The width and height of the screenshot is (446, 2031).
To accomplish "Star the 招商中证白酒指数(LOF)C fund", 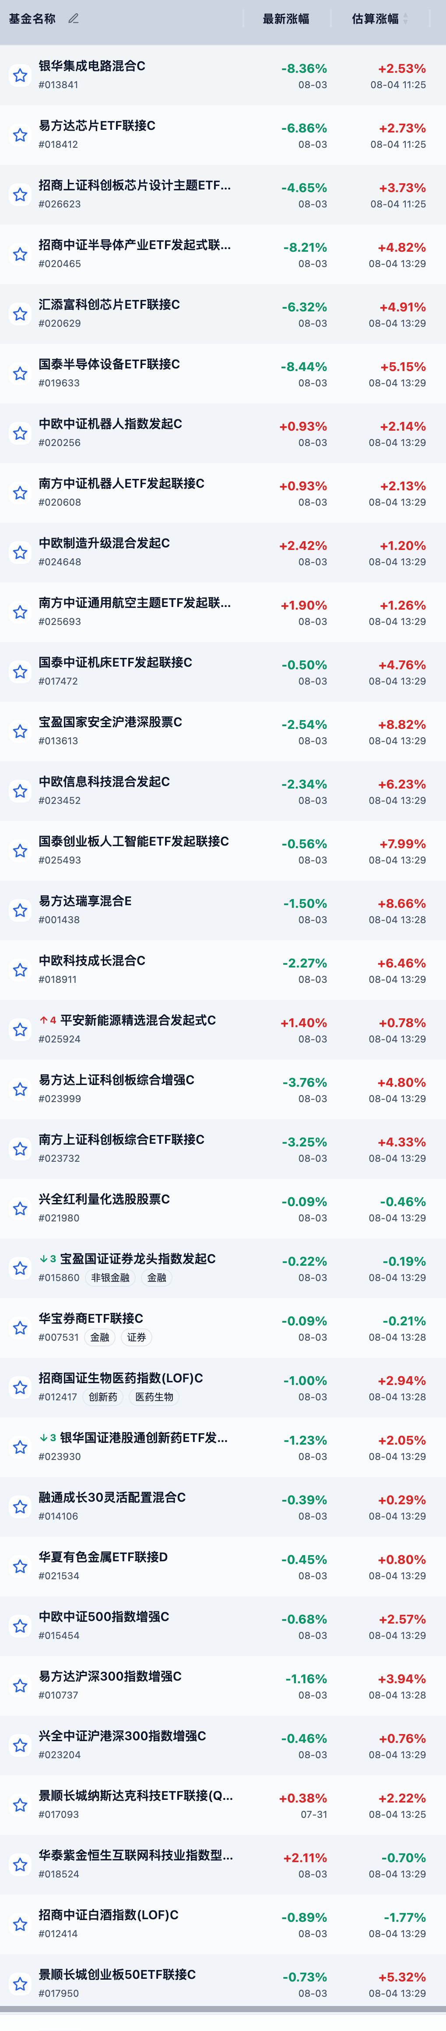I will click(x=21, y=1924).
